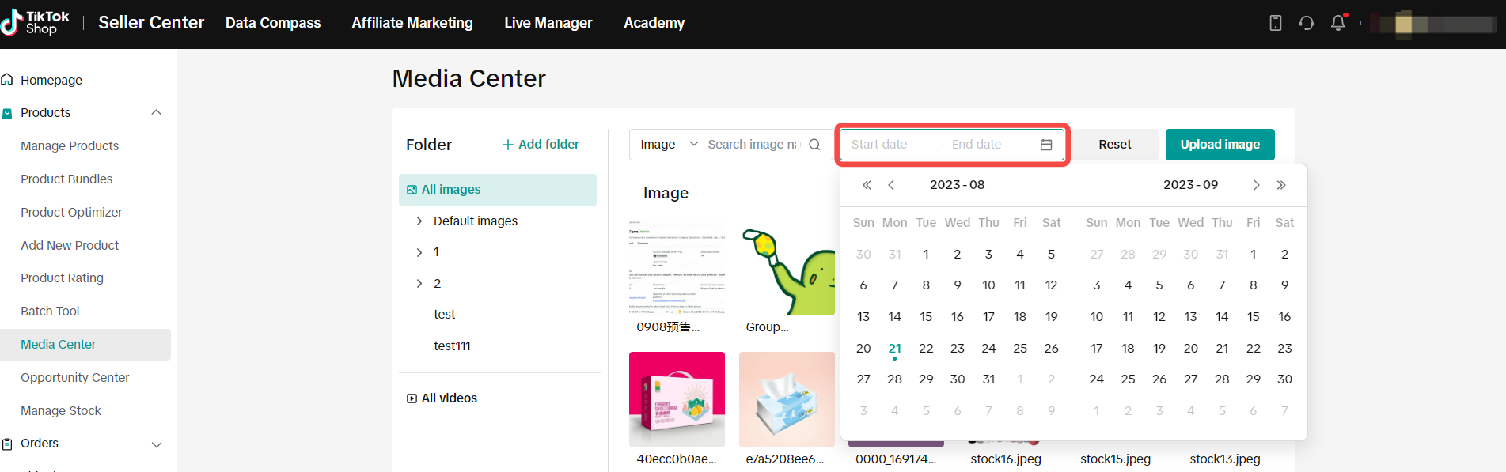Click the Upload image button
This screenshot has height=472, width=1506.
(1220, 145)
